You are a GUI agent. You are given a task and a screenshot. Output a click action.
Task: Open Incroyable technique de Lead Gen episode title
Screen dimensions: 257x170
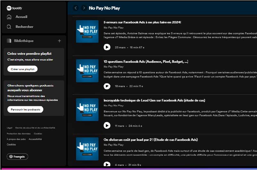[x=154, y=100]
